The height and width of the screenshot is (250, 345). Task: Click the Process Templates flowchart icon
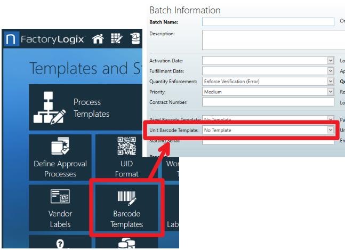click(49, 108)
